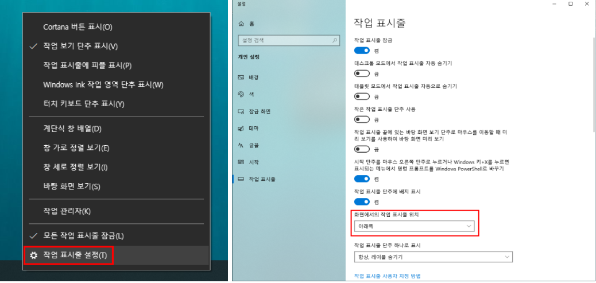Open 작업 표시줄 사용자 지정 방법 link
The width and height of the screenshot is (596, 283).
pyautogui.click(x=387, y=276)
